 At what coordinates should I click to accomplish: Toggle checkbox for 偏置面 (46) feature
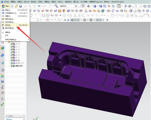click(x=12, y=63)
